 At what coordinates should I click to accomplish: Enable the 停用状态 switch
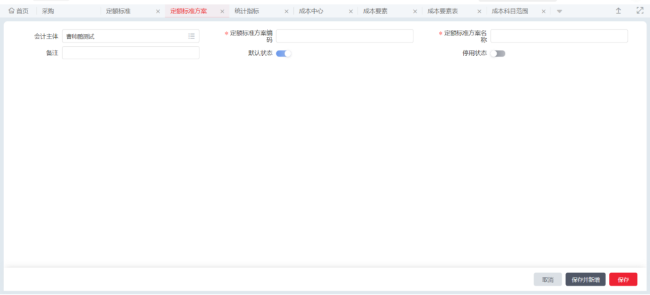click(498, 53)
